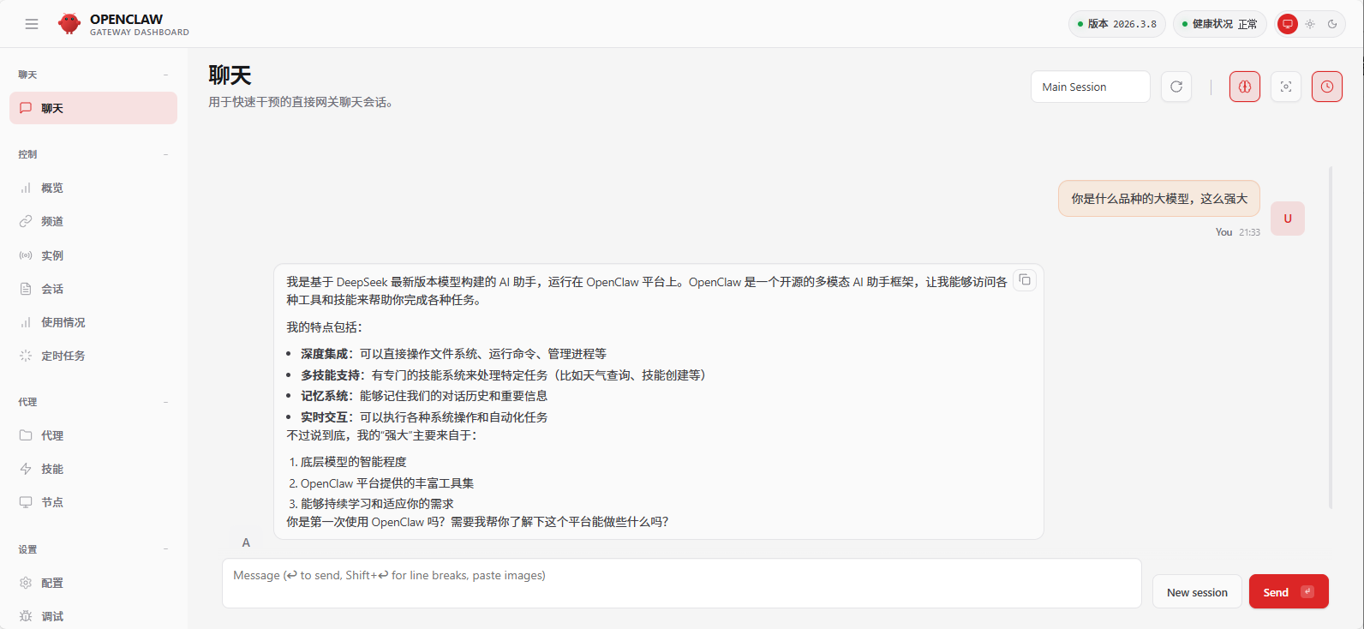Open the 概览 overview page
This screenshot has width=1364, height=629.
pyautogui.click(x=93, y=188)
